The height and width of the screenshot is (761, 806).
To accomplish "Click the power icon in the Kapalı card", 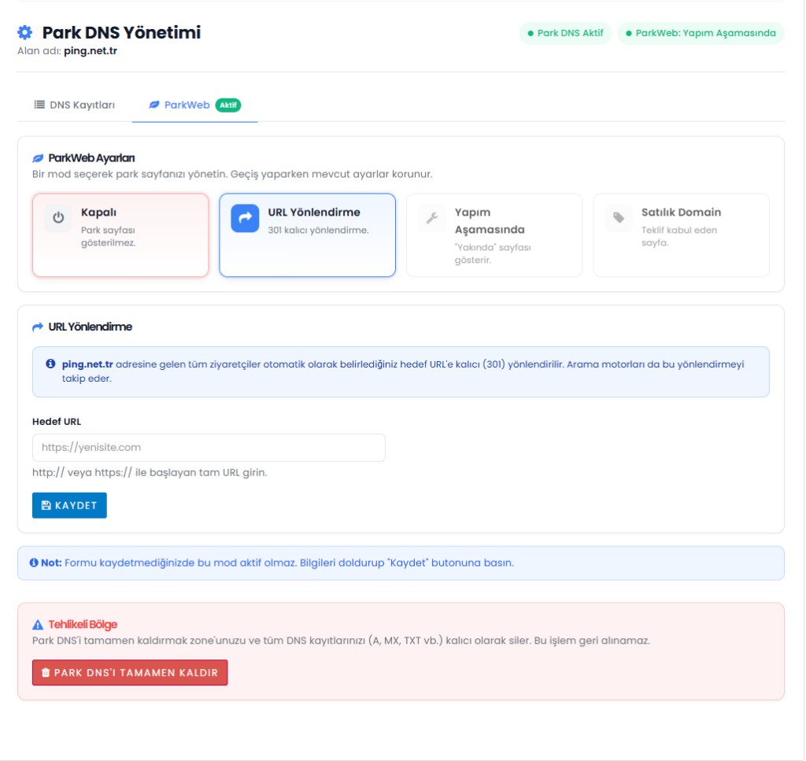I will [x=58, y=218].
